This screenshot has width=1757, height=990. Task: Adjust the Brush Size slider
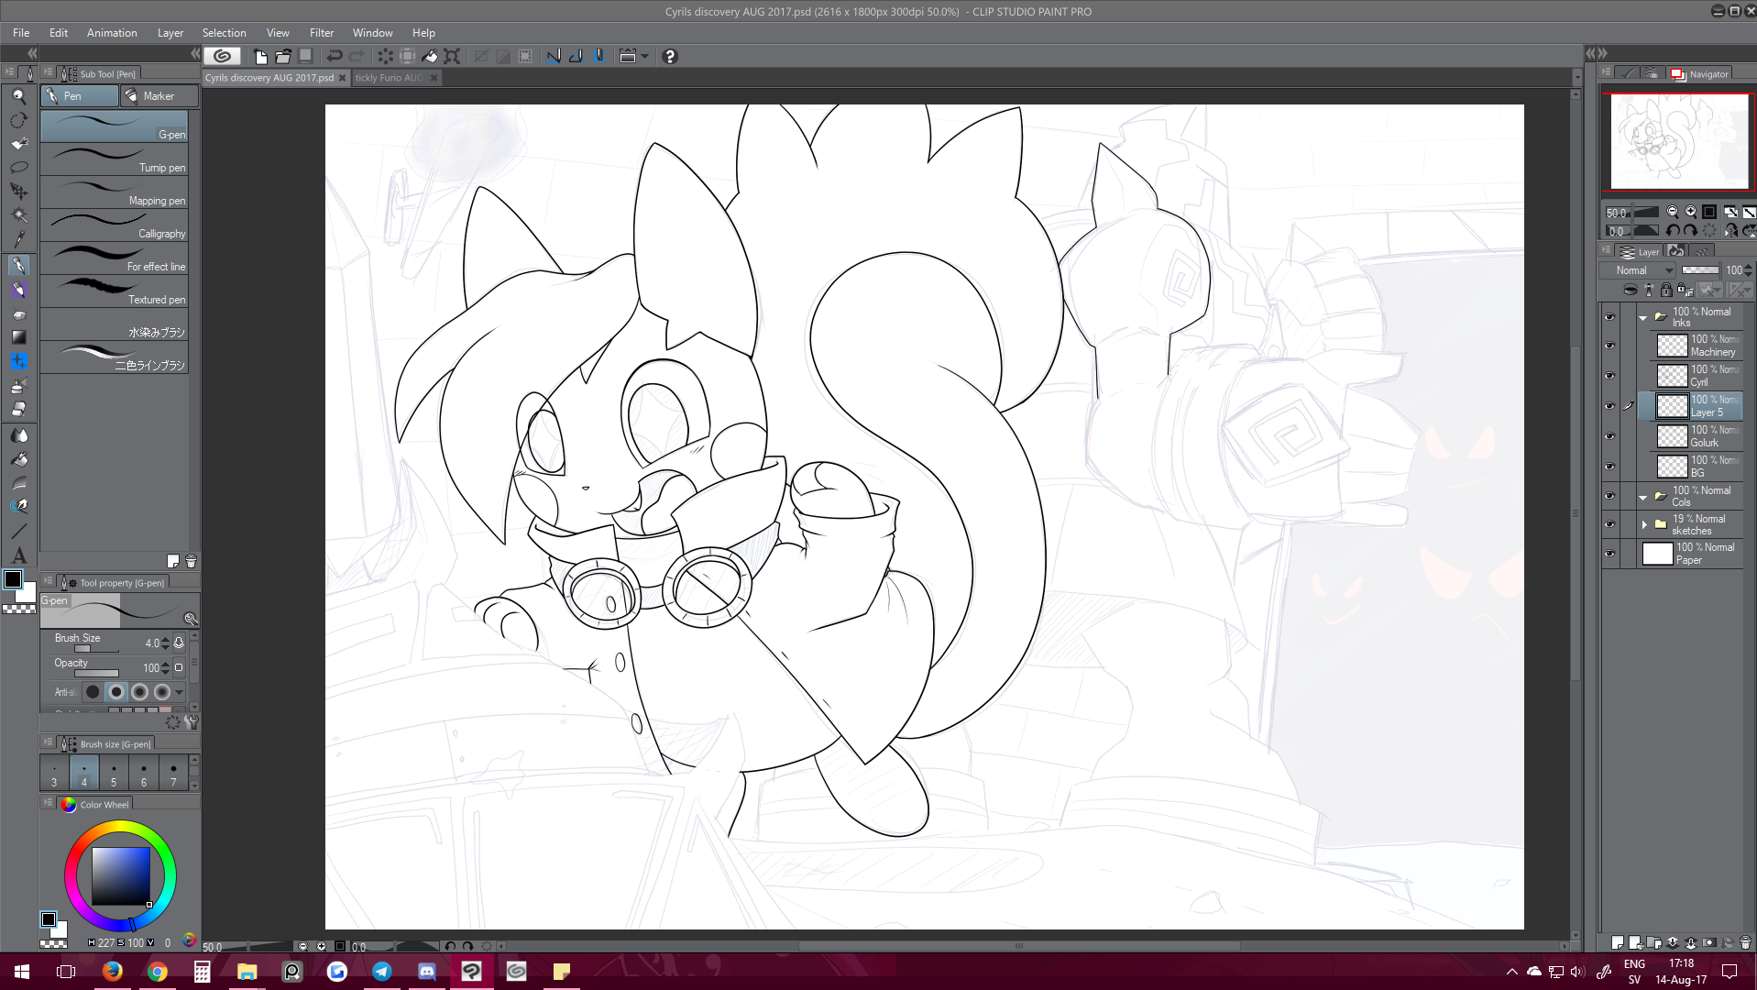pos(96,649)
